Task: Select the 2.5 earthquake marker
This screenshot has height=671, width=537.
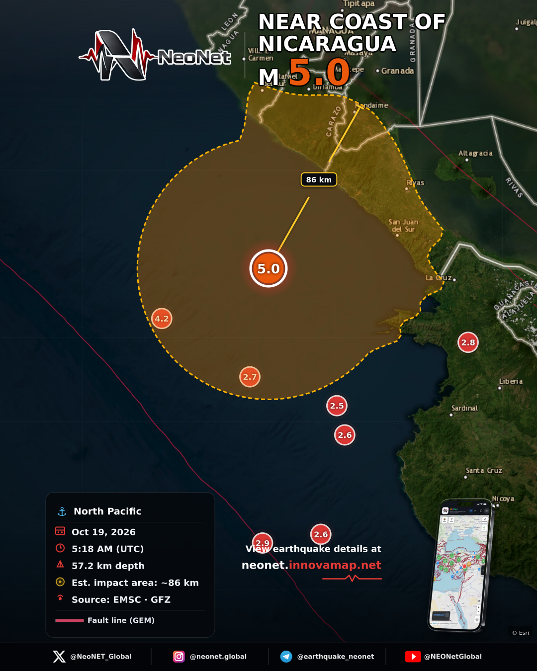Action: [x=337, y=406]
